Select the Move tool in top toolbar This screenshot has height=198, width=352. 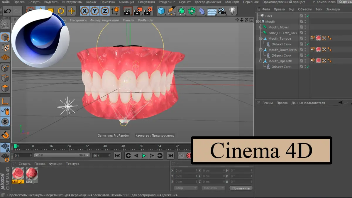coord(71,11)
